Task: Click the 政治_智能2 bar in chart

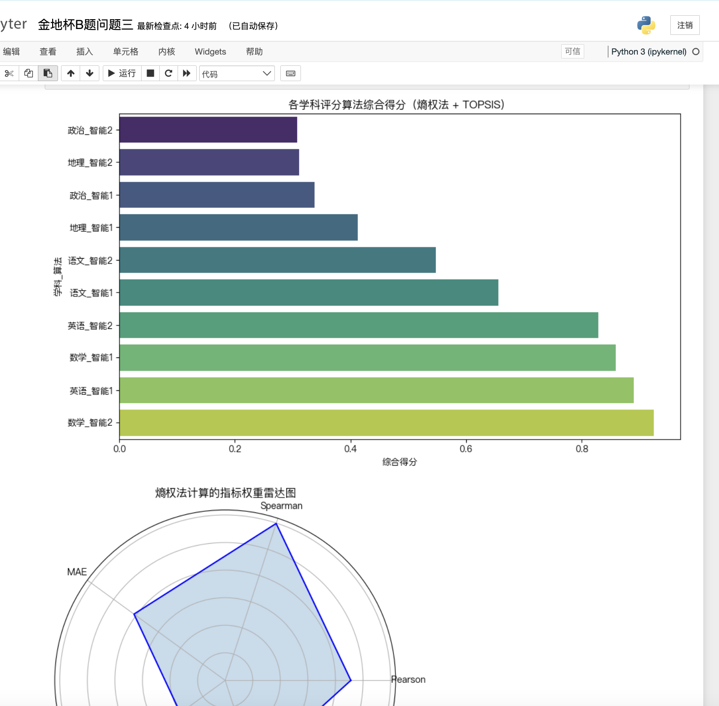Action: click(208, 130)
